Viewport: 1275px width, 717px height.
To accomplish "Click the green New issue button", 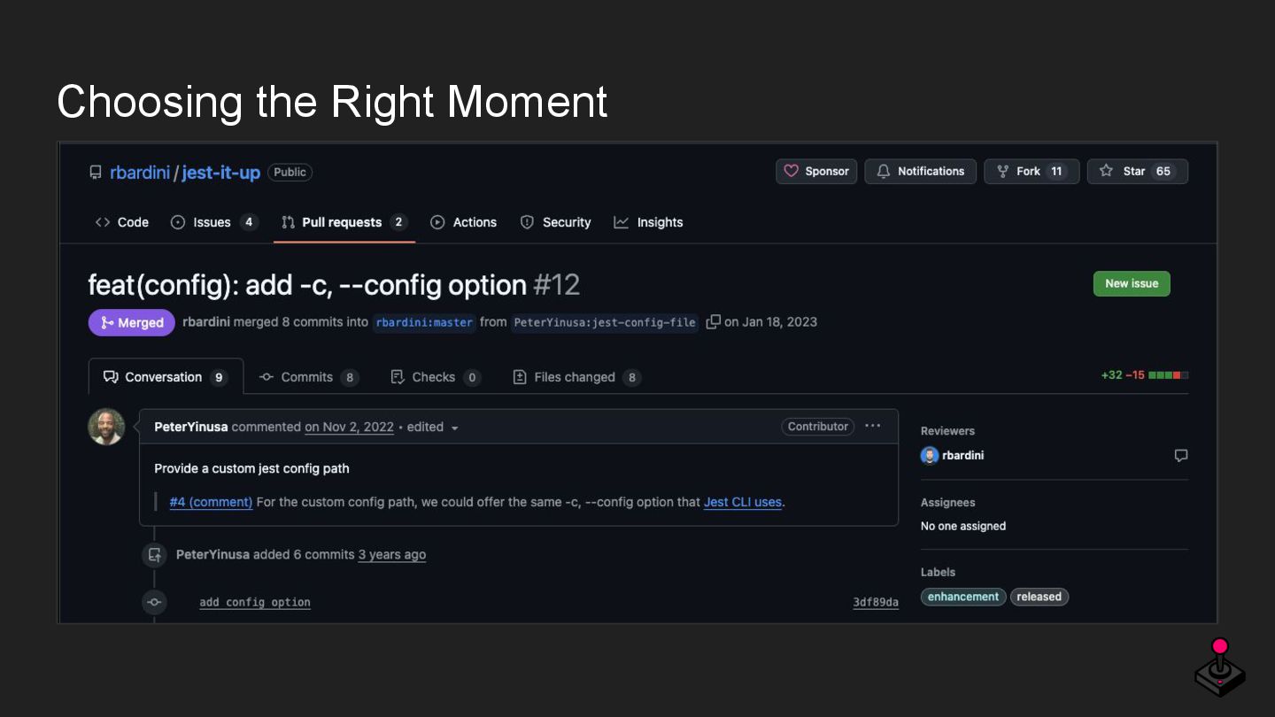I will point(1132,283).
